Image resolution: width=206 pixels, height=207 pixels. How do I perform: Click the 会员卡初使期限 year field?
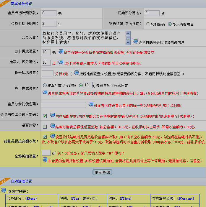49,24
